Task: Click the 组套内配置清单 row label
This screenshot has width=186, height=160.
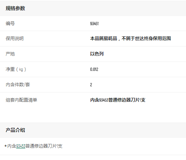Action: 21,100
